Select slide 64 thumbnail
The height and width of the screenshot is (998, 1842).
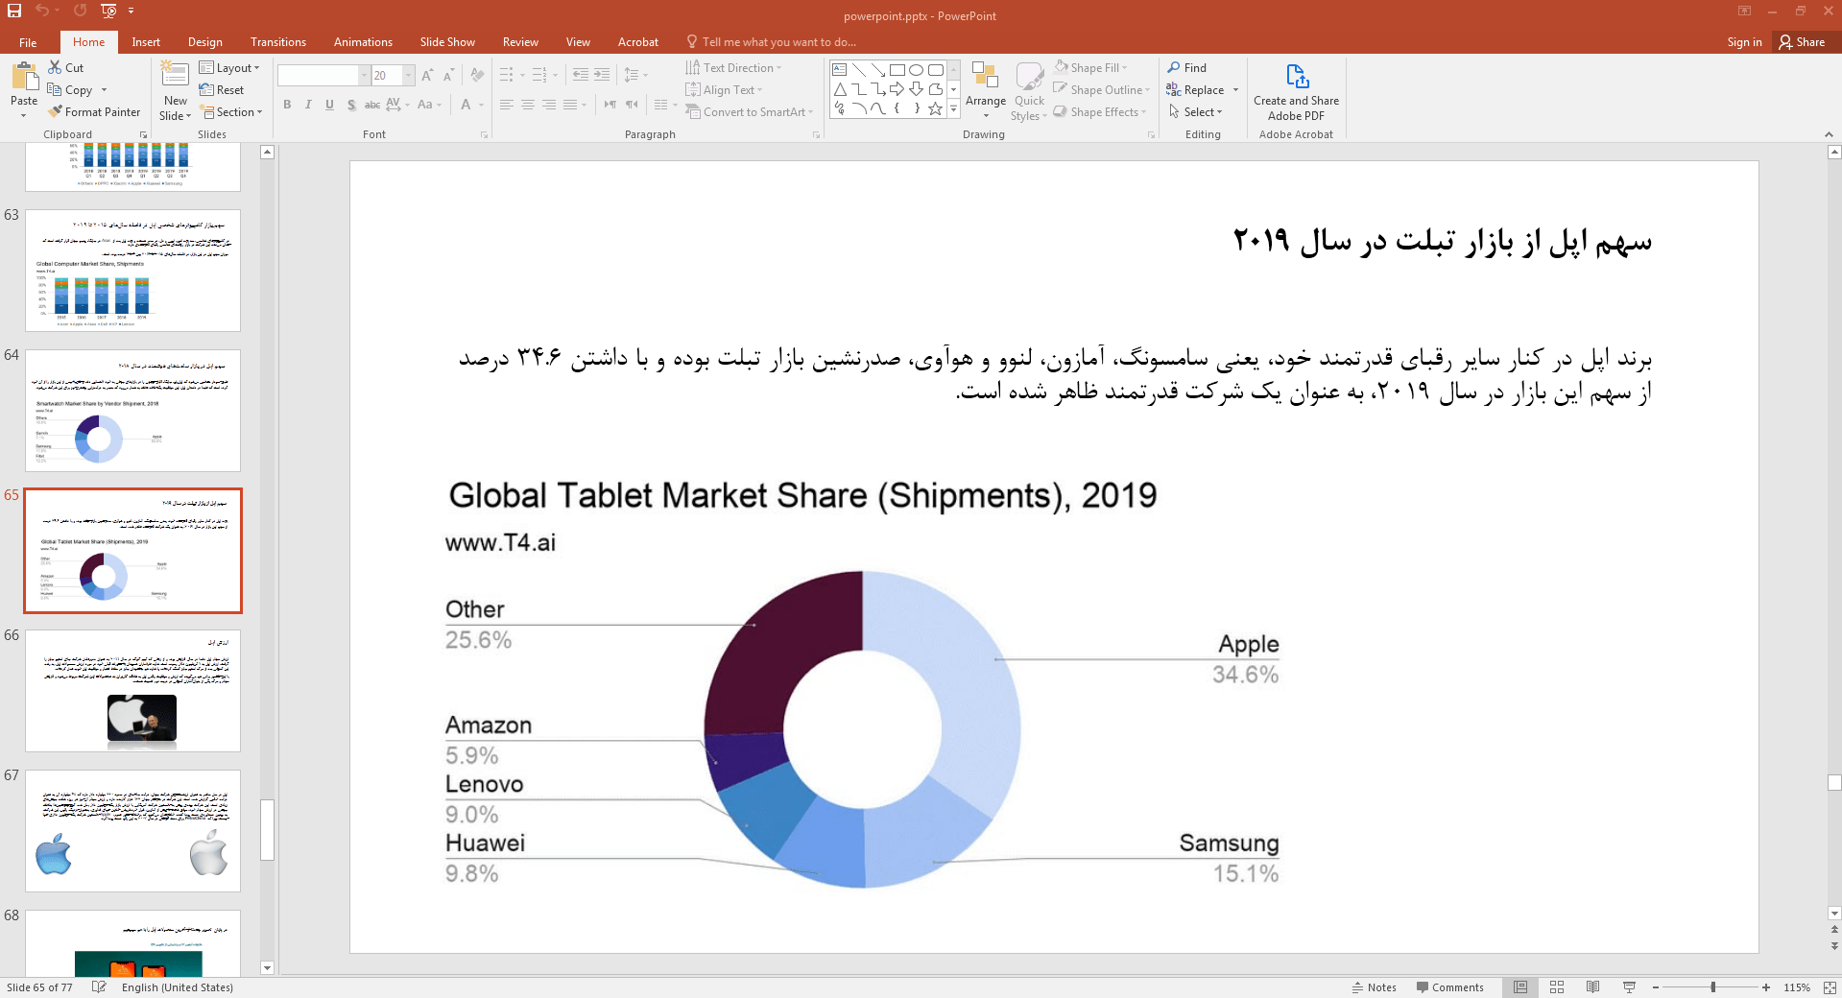coord(132,411)
